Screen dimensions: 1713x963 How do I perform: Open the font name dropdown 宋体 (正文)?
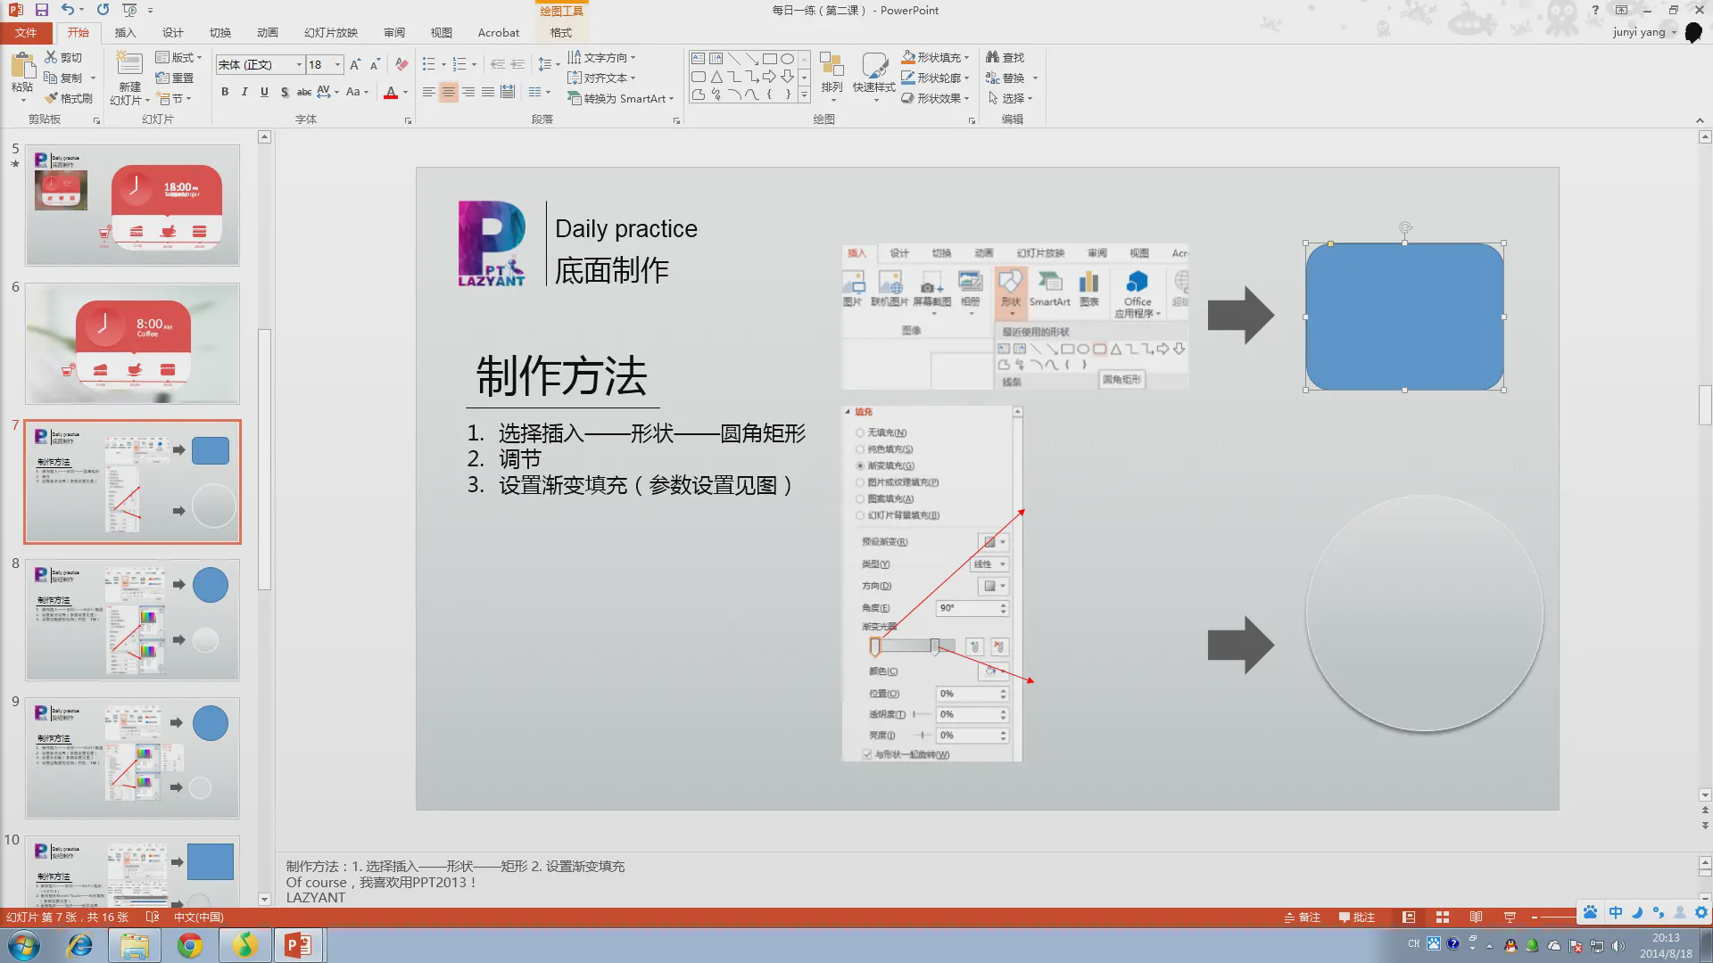point(299,64)
